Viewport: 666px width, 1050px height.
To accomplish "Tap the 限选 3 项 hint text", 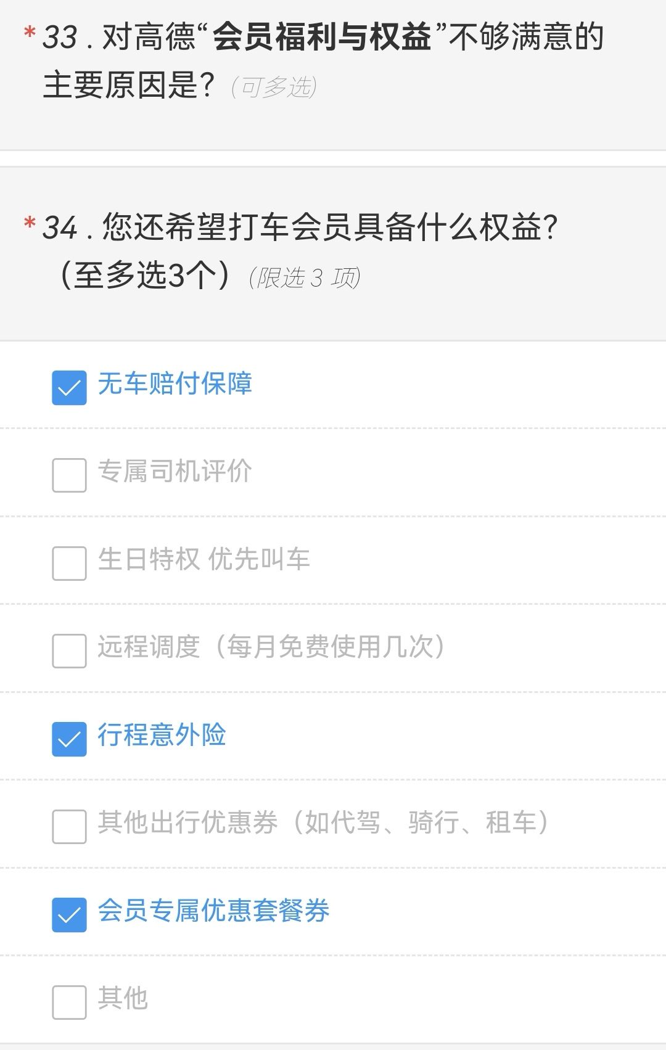I will 305,277.
